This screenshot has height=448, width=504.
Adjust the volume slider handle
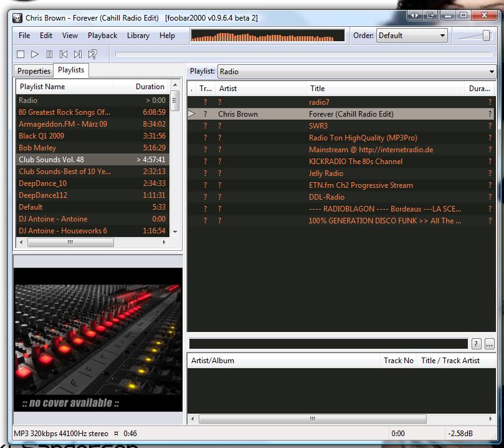tap(487, 36)
